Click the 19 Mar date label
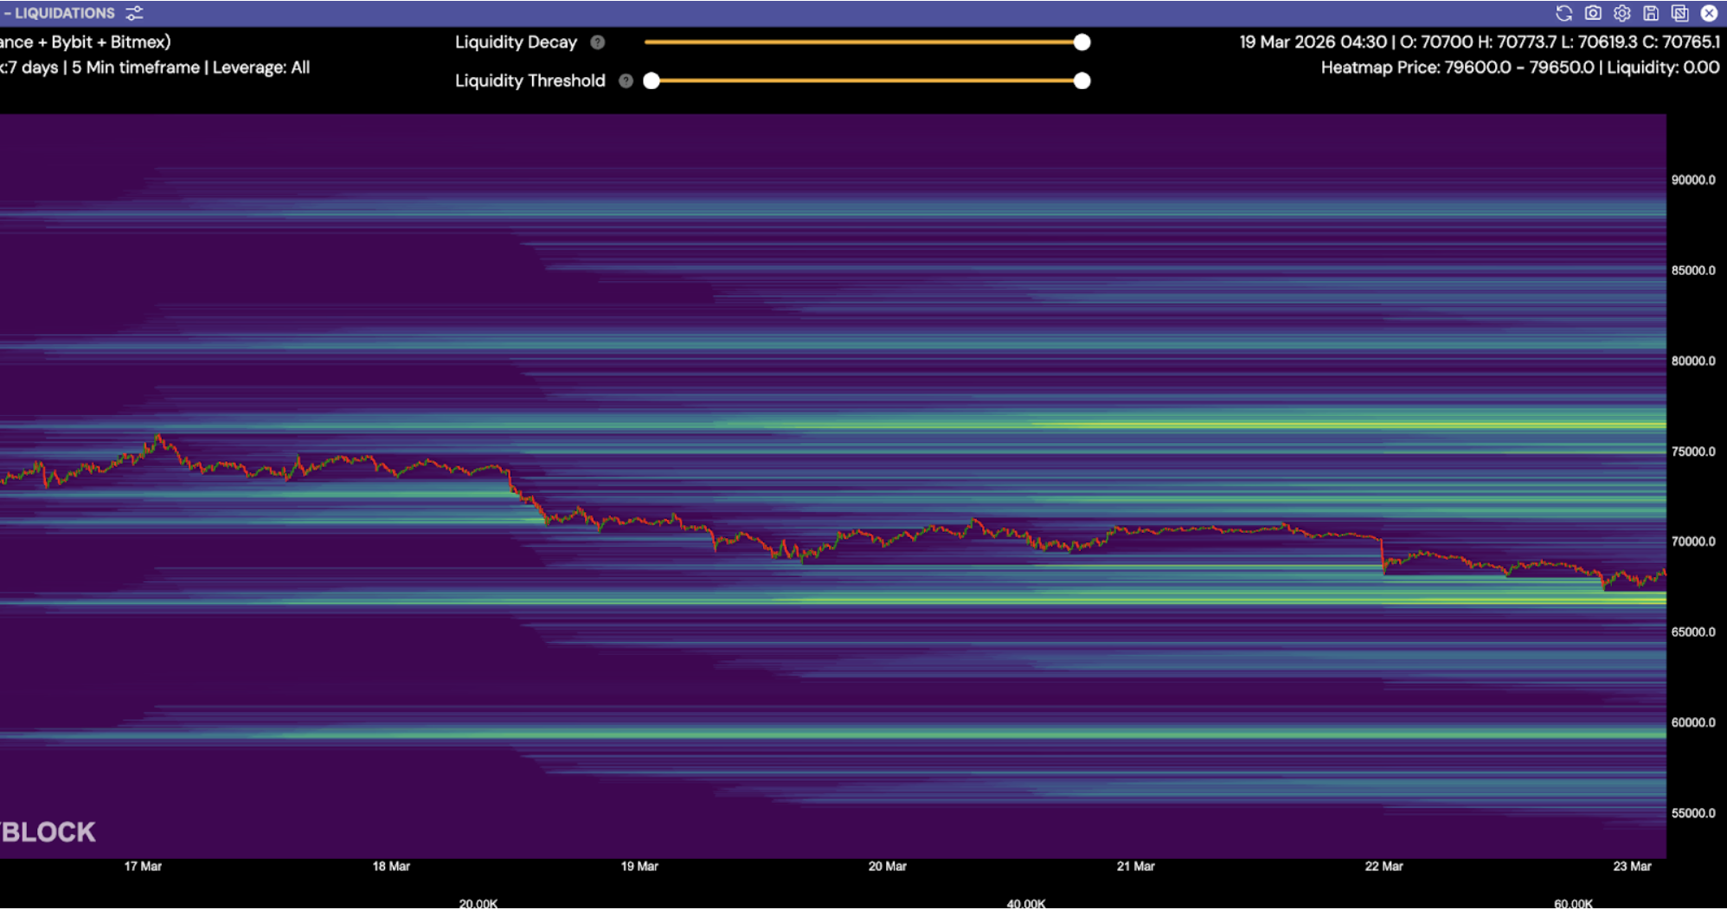The image size is (1727, 910). [639, 866]
